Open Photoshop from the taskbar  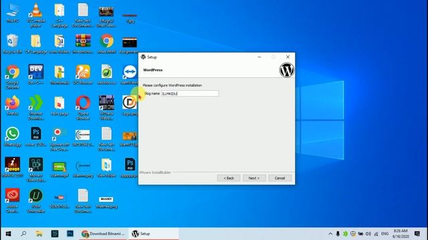pyautogui.click(x=70, y=234)
